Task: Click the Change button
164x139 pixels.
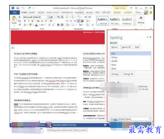Action: pyautogui.click(x=115, y=74)
